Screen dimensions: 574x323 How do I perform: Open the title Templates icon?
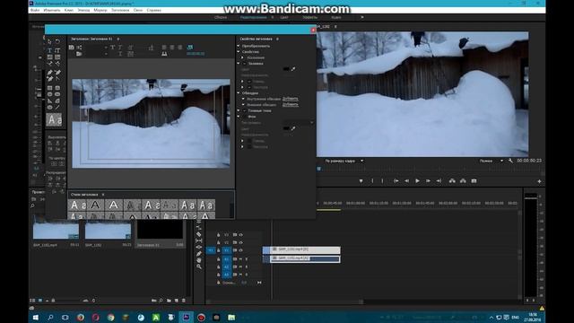79,54
